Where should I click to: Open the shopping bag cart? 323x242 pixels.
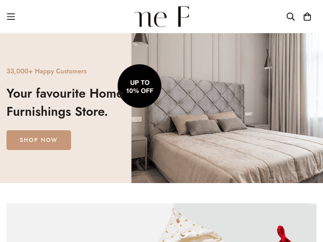307,17
